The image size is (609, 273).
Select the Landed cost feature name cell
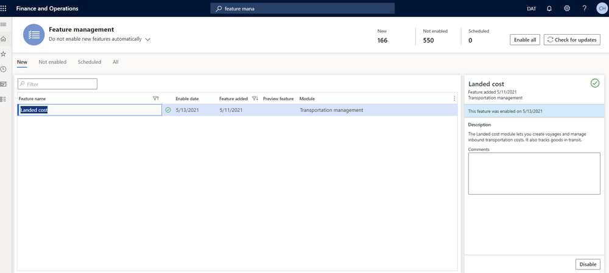click(x=90, y=110)
